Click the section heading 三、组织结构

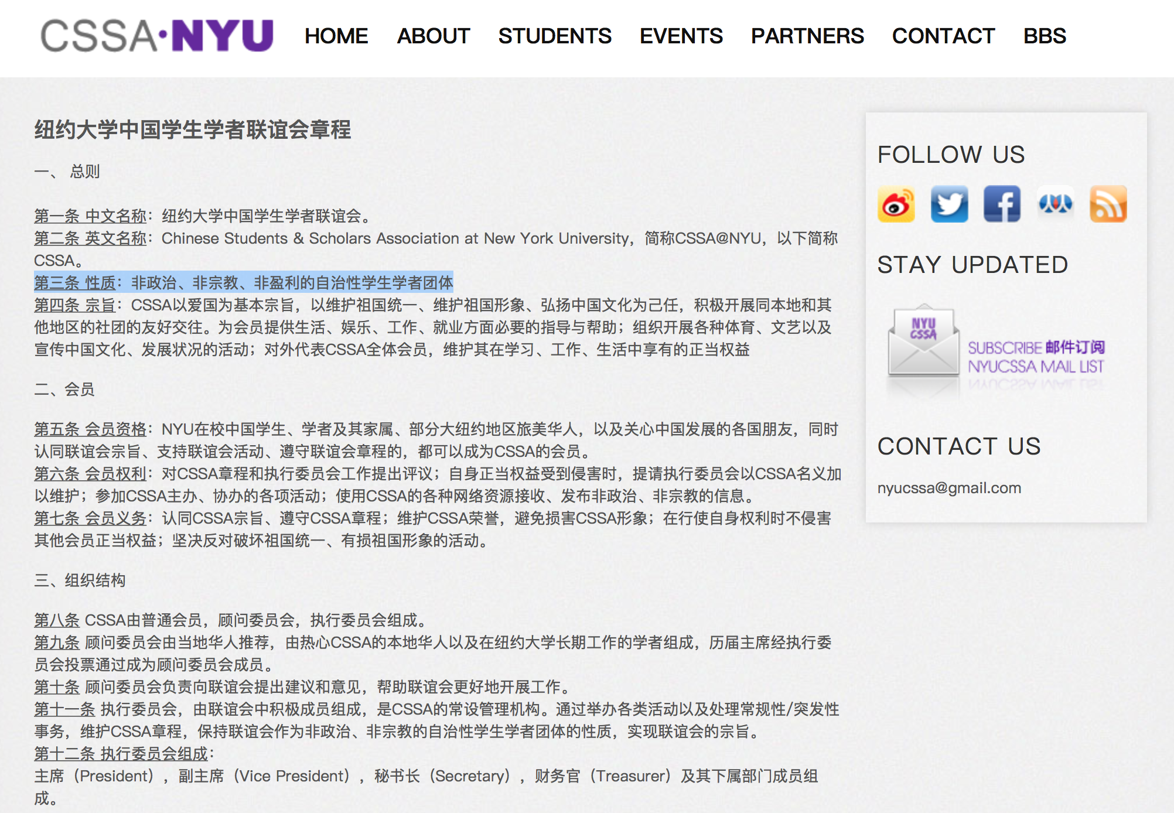coord(80,580)
